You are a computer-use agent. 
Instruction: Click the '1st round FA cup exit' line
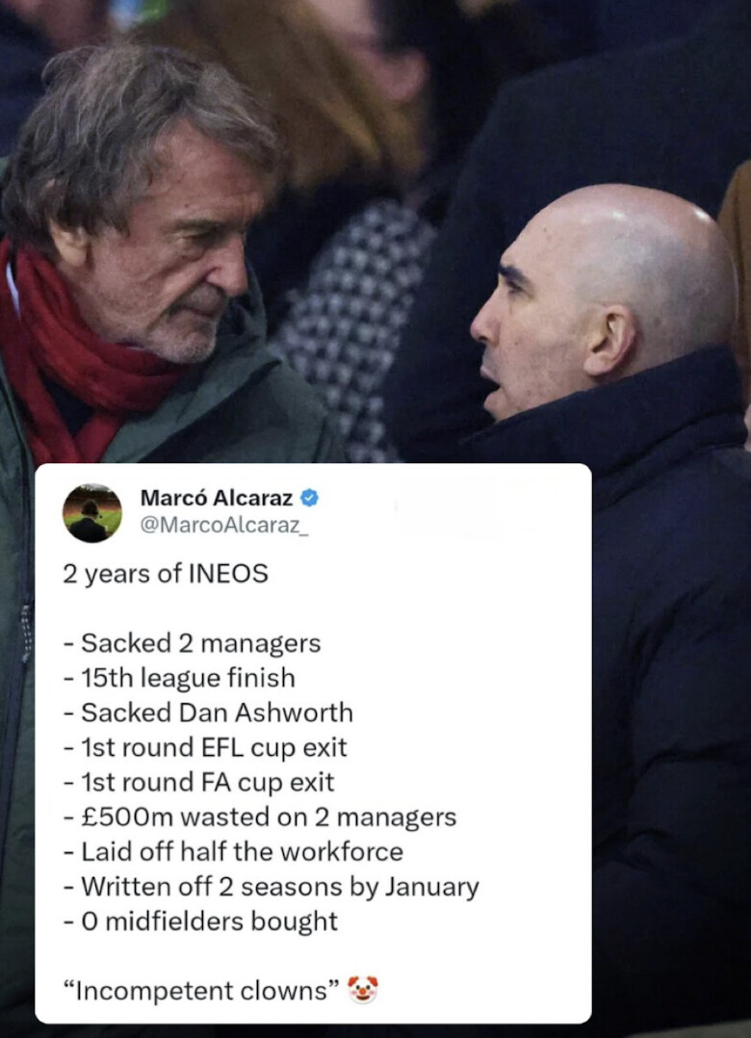[x=198, y=782]
